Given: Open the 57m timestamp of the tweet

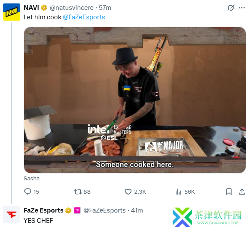Looking at the screenshot, I should (105, 8).
